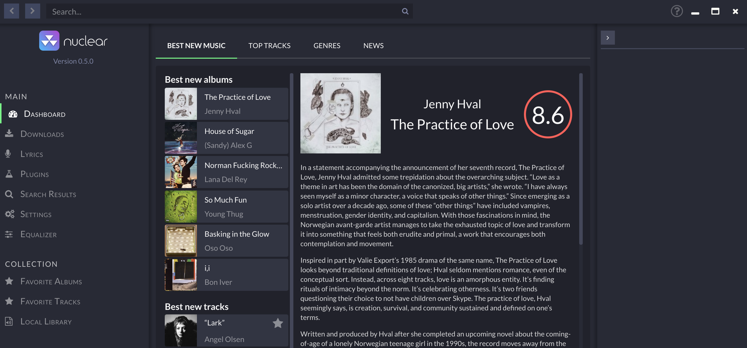Click the forward navigation arrow
Screen dimensions: 747x348
tap(32, 11)
